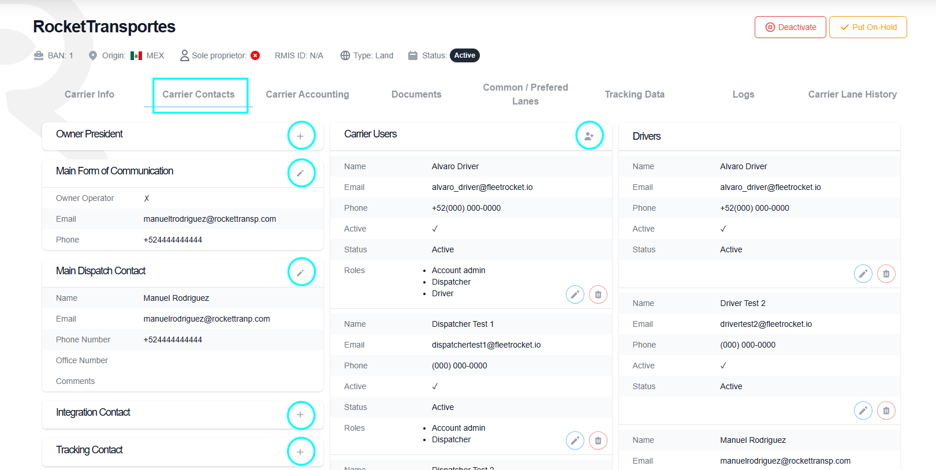The width and height of the screenshot is (936, 470).
Task: Click the briefcase icon next to BAN
Action: pyautogui.click(x=39, y=55)
